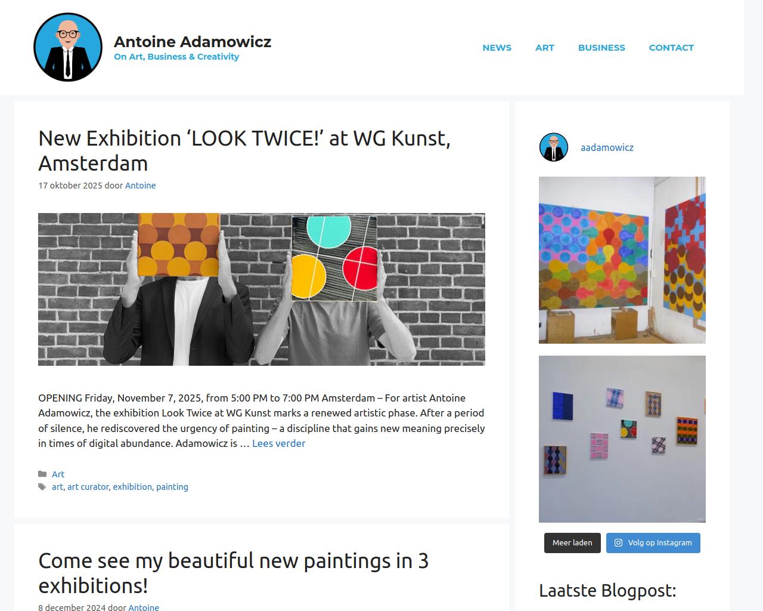Image resolution: width=763 pixels, height=611 pixels.
Task: Open the colorful studio paintings Instagram photo
Action: (x=622, y=260)
